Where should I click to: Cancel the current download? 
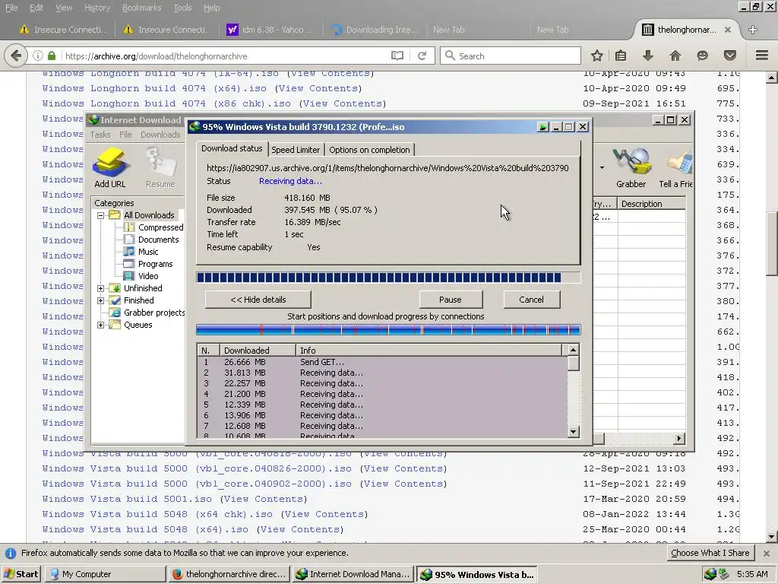coord(531,300)
